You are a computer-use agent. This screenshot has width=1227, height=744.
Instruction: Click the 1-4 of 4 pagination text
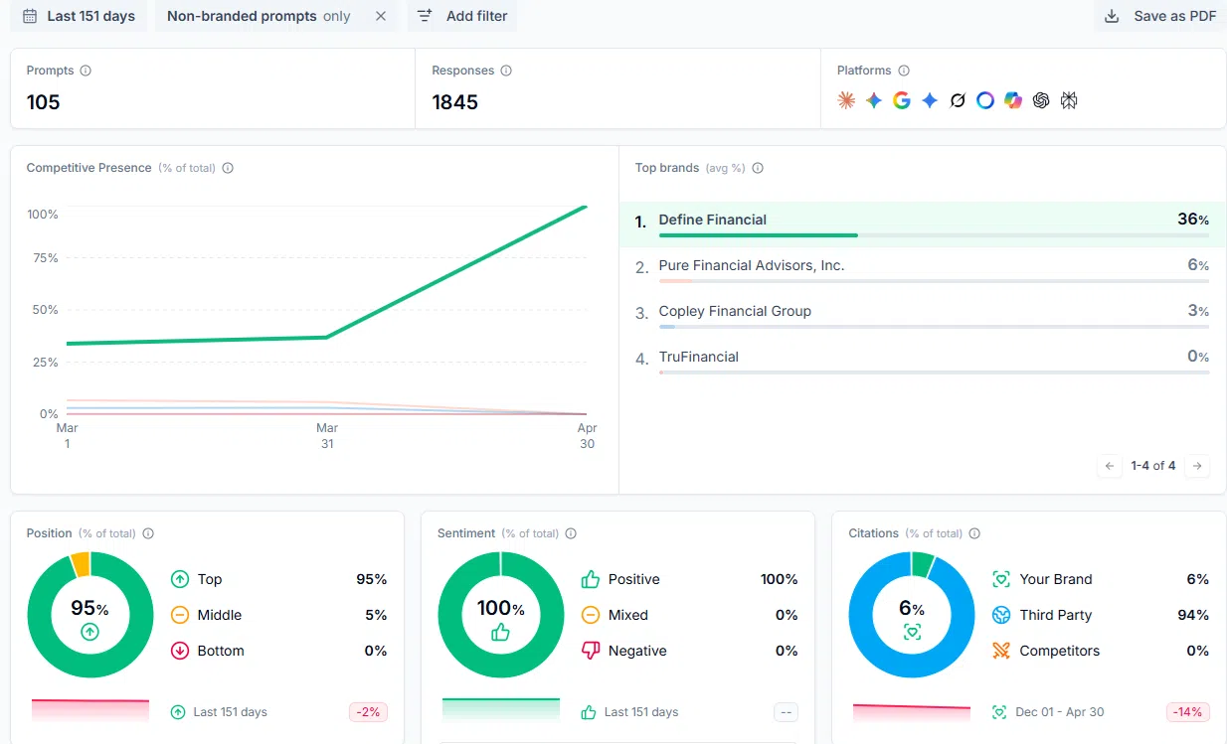[x=1153, y=465]
